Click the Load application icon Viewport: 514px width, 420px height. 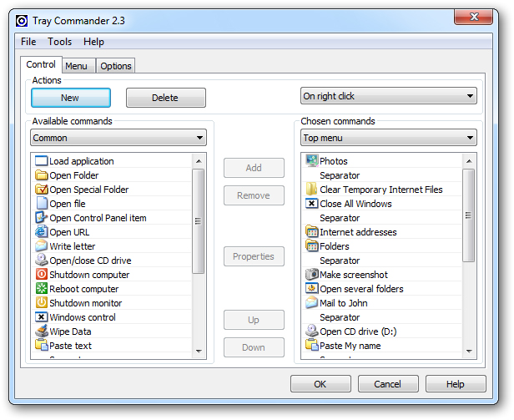41,161
